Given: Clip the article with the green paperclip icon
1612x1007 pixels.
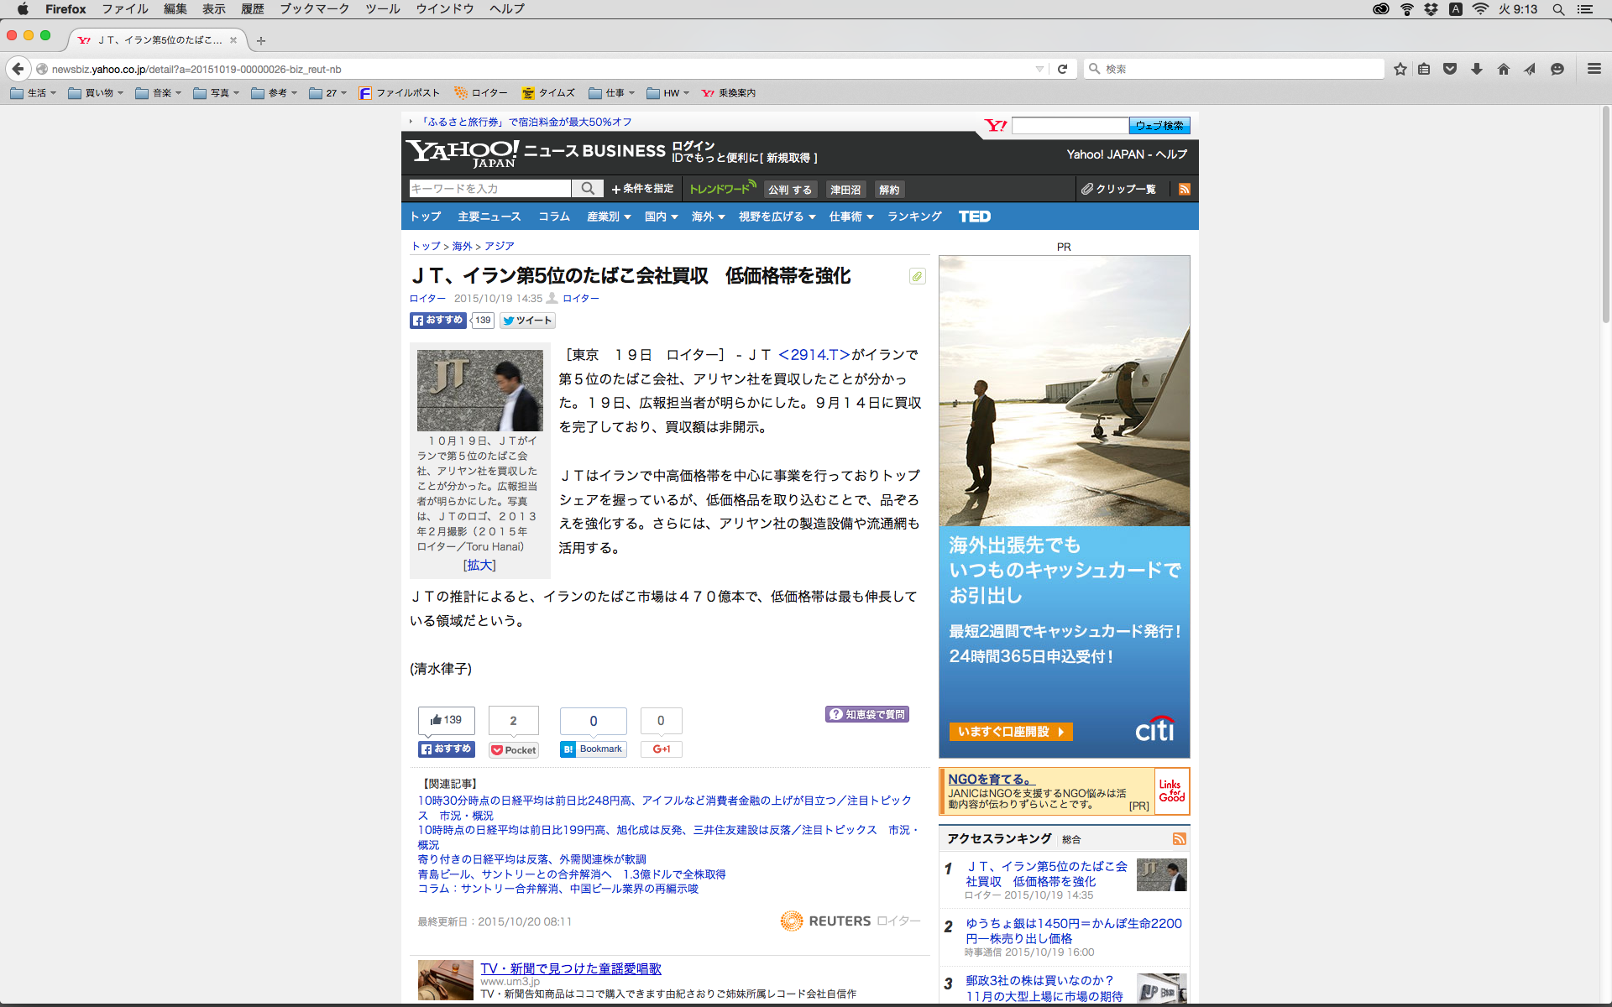Looking at the screenshot, I should coord(918,276).
